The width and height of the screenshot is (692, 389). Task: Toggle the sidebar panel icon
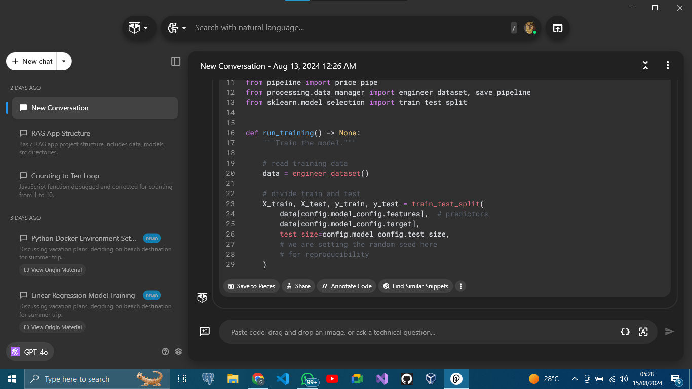[176, 61]
